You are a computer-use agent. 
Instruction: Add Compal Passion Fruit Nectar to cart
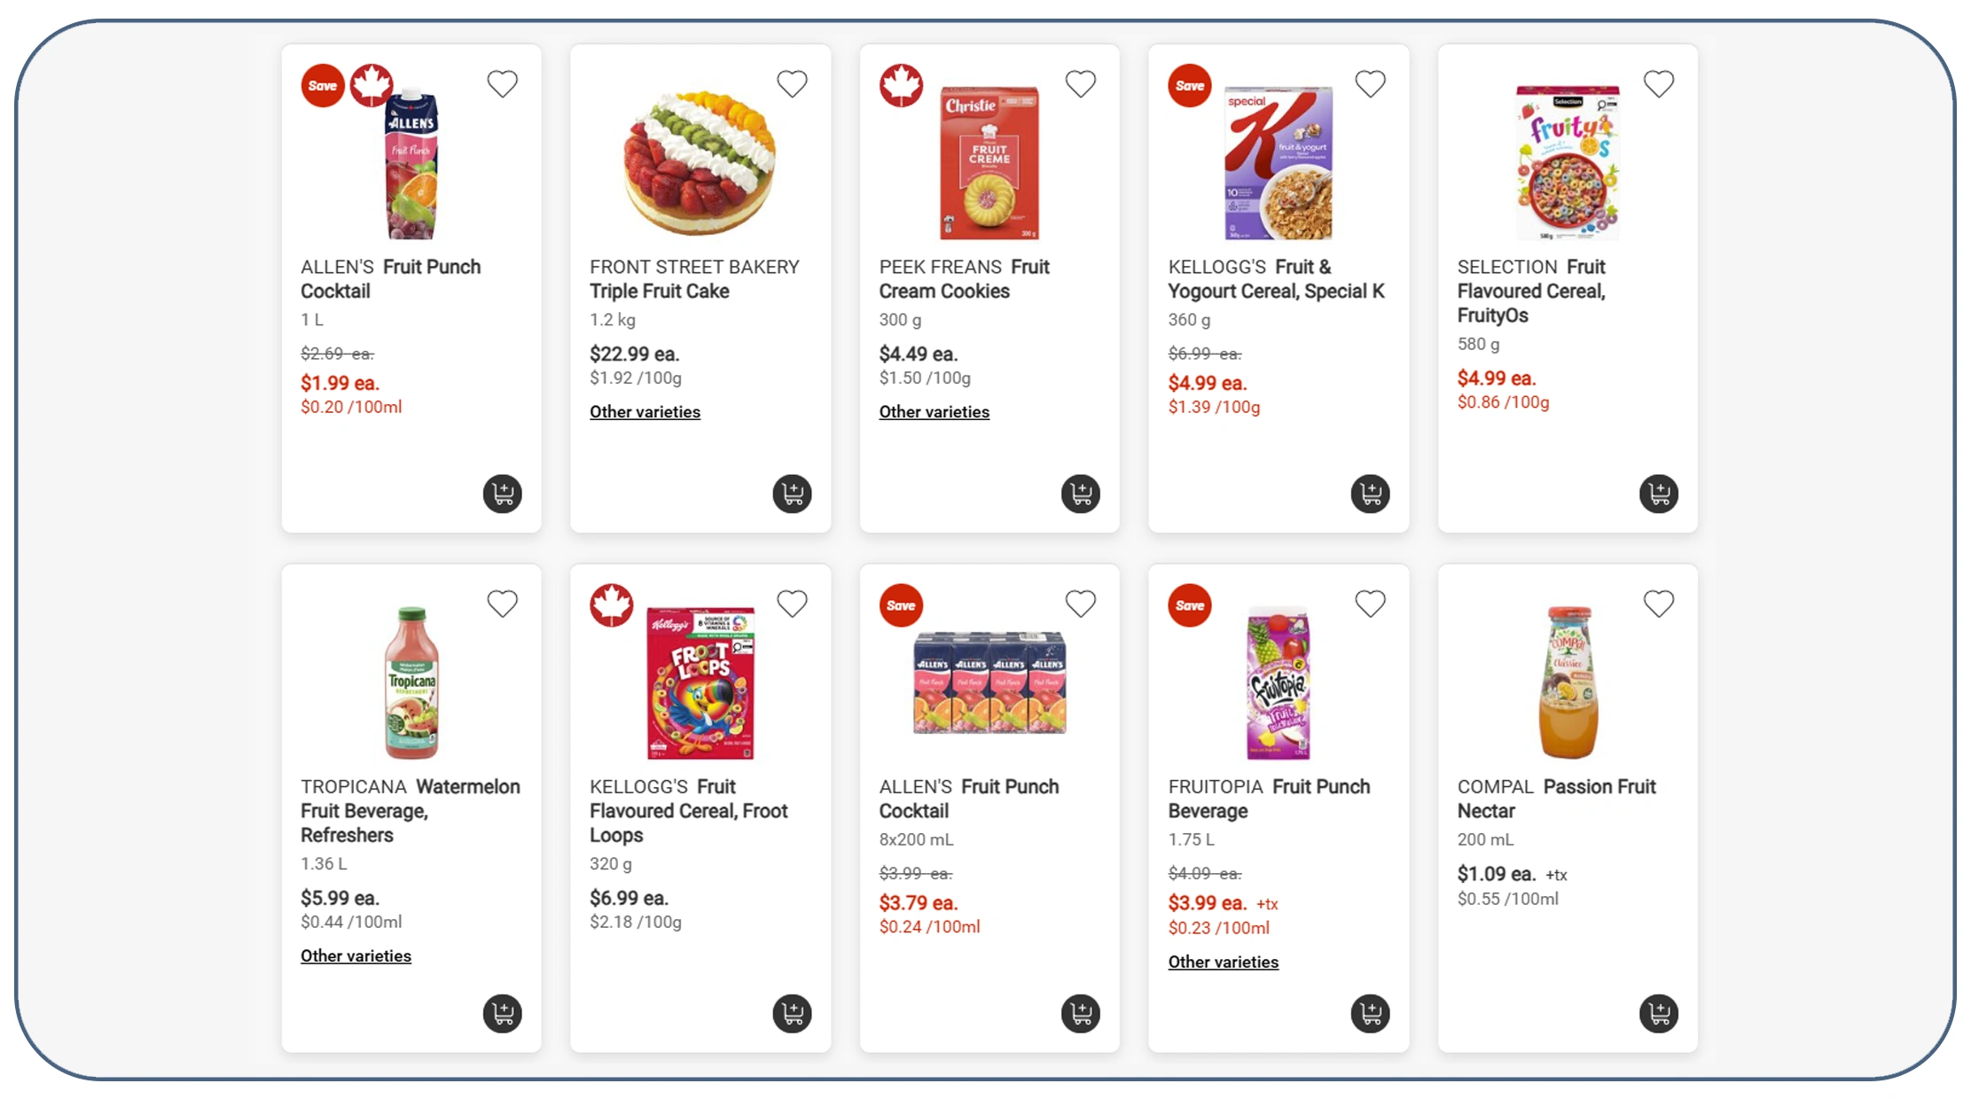click(x=1659, y=1013)
